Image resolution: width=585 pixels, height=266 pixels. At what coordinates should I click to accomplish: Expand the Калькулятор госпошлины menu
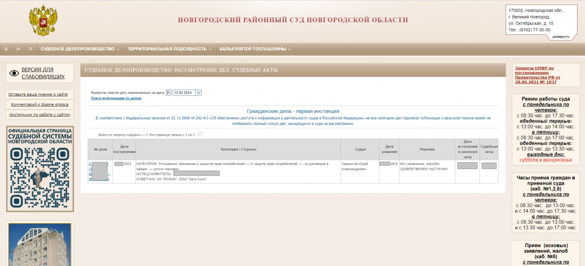pyautogui.click(x=255, y=49)
